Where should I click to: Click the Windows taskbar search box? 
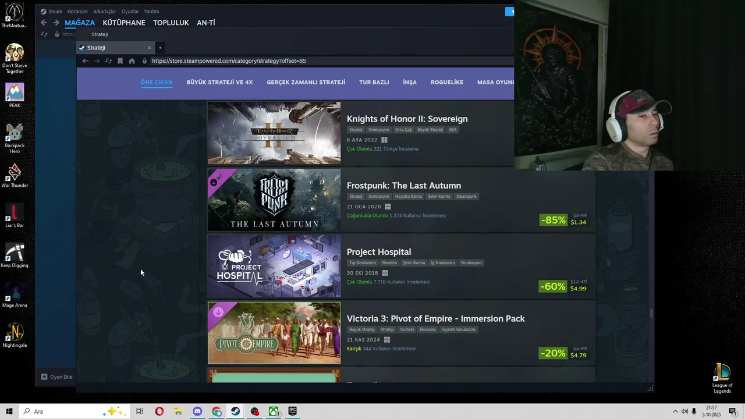point(74,411)
